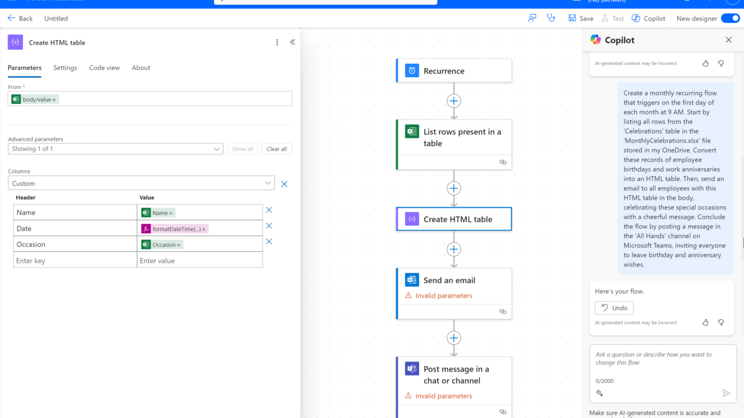
Task: Remove the Columns parameter with its X
Action: pyautogui.click(x=284, y=184)
